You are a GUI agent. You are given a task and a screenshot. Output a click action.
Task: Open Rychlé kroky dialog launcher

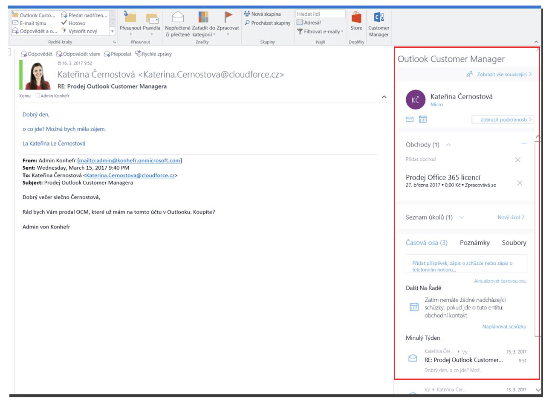(x=114, y=42)
